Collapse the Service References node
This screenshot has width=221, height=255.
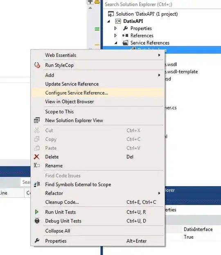(116, 43)
